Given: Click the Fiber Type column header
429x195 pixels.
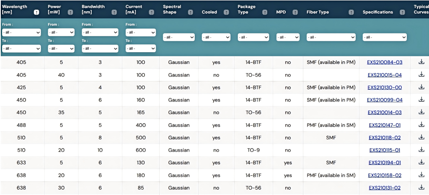Looking at the screenshot, I should tap(318, 12).
